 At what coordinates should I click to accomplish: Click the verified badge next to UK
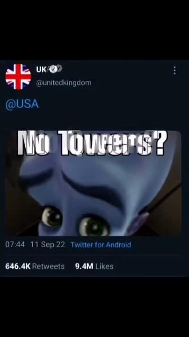[56, 69]
